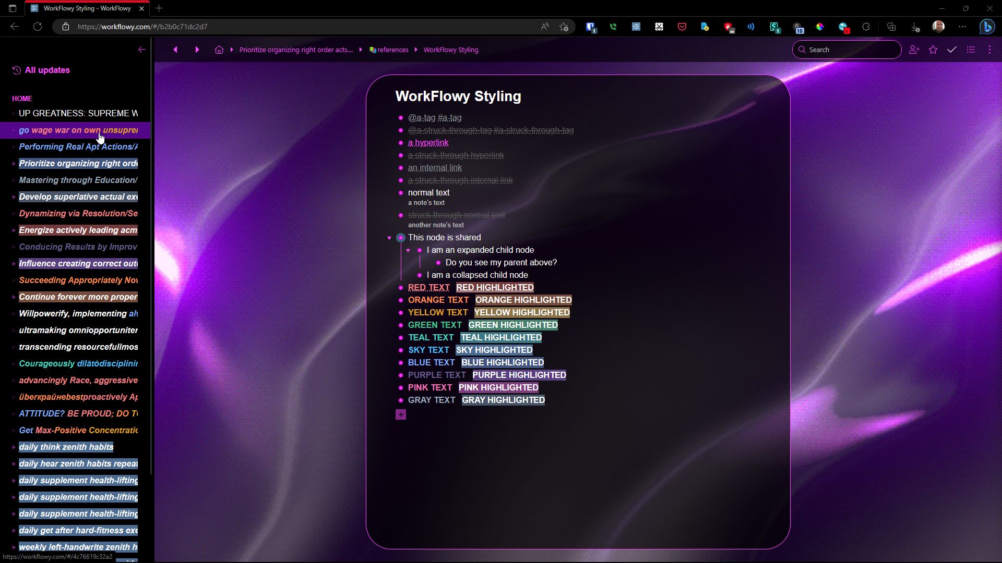Expand 'daily think zenith habits' sidebar item
Viewport: 1002px width, 563px height.
tap(14, 447)
